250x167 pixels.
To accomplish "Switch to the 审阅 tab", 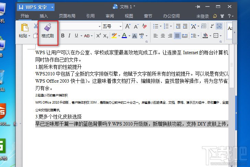I will [x=110, y=16].
